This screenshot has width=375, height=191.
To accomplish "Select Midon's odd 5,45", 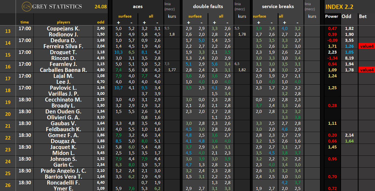I will 101,153.
